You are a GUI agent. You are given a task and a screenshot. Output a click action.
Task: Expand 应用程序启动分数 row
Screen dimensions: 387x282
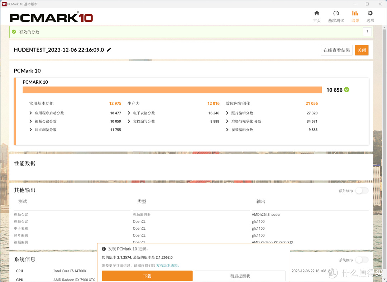point(30,113)
